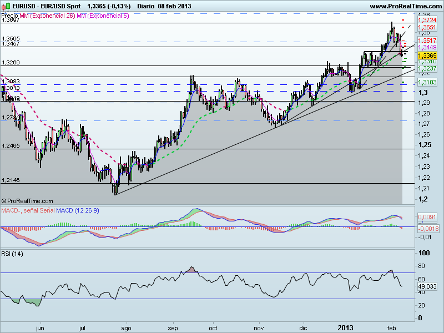Click the 1,3697 horizontal level label
Image resolution: width=444 pixels, height=333 pixels.
pyautogui.click(x=11, y=20)
